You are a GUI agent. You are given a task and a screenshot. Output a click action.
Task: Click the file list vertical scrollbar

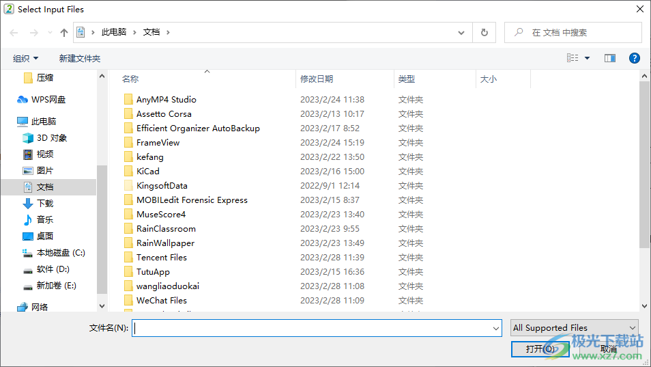pyautogui.click(x=644, y=165)
